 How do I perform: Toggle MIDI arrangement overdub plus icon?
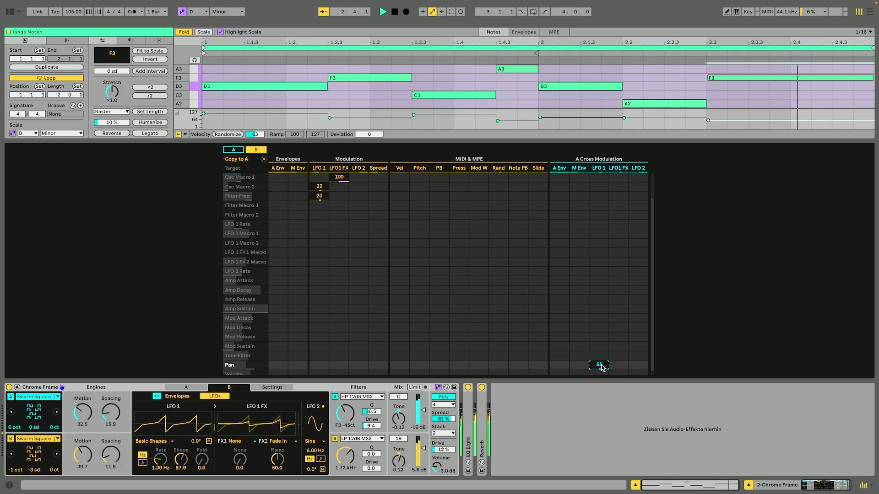coord(423,12)
